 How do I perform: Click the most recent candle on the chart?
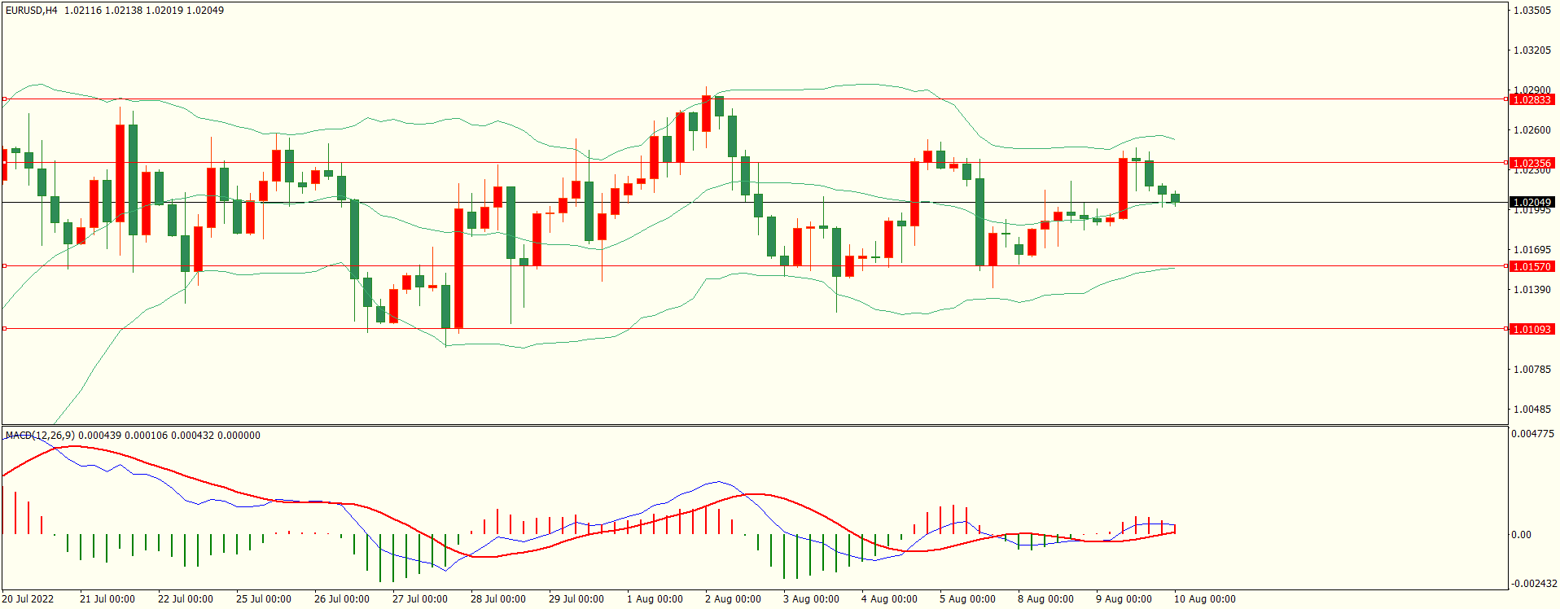[x=1175, y=198]
